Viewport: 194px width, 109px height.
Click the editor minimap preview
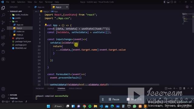pos(187,18)
